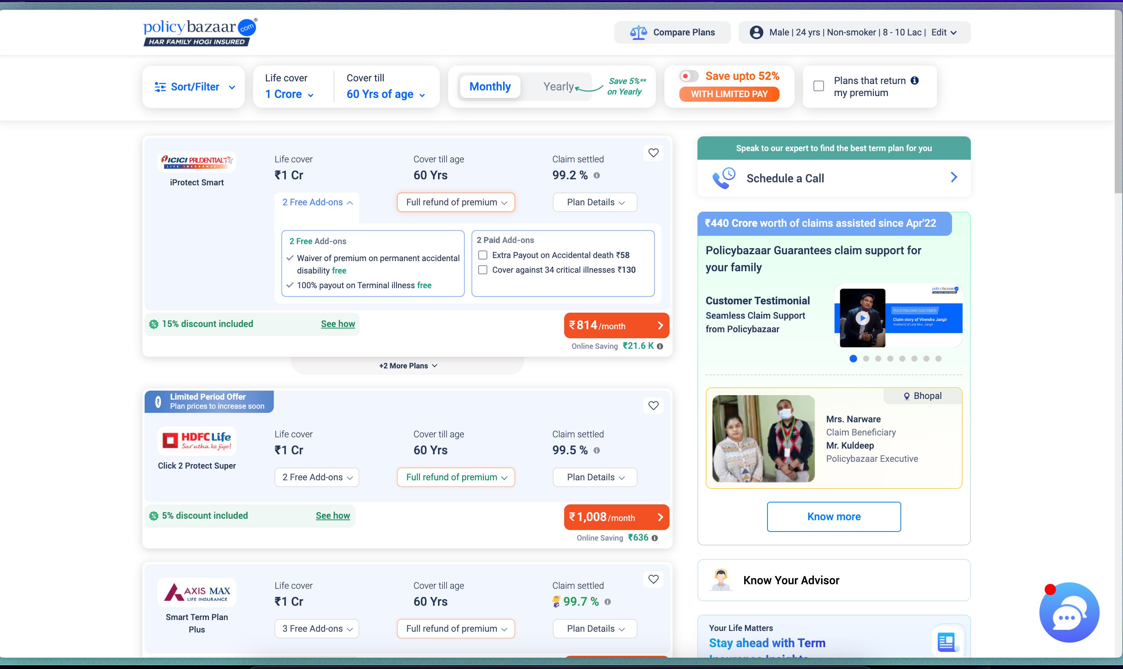Check Extra Payout on Accidental death ₹58
Image resolution: width=1123 pixels, height=669 pixels.
pyautogui.click(x=483, y=255)
